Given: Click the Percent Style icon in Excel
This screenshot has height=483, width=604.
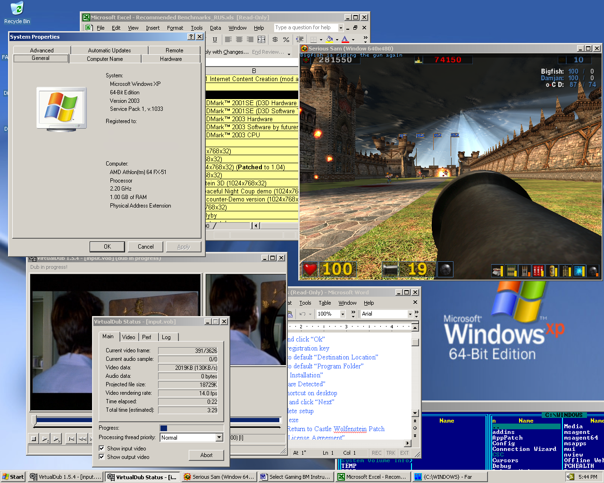Looking at the screenshot, I should 286,40.
